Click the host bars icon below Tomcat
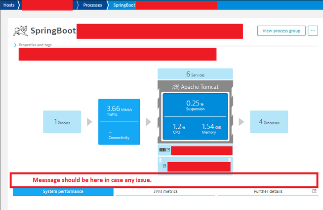The height and width of the screenshot is (210, 323). [x=162, y=150]
